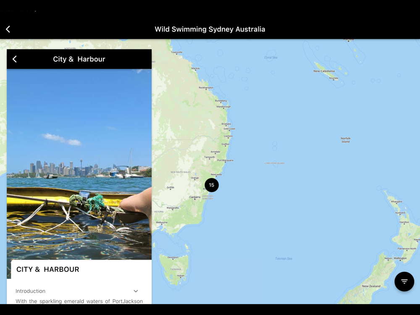The image size is (420, 315).
Task: Click Maryborough label on the map
Action: 223,107
